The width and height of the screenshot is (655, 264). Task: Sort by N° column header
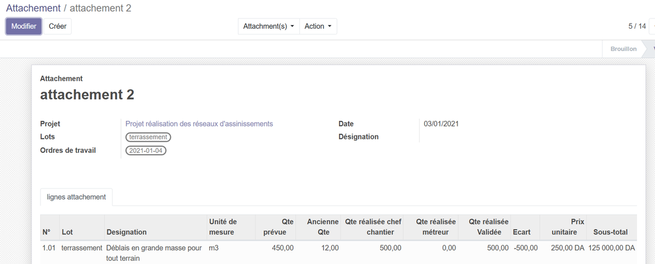pyautogui.click(x=47, y=232)
